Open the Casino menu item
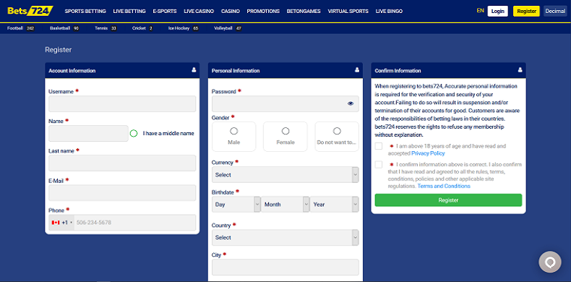 (231, 12)
